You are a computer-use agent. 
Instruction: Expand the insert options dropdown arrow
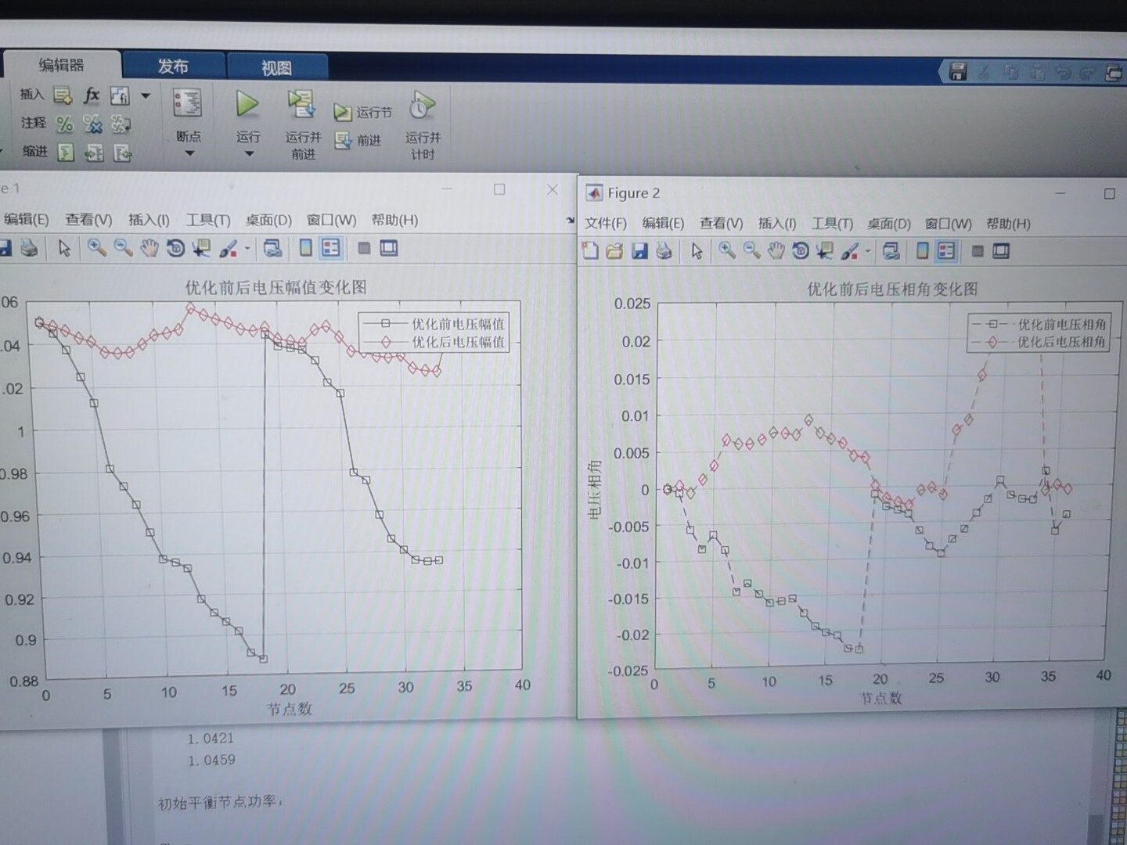tap(146, 95)
